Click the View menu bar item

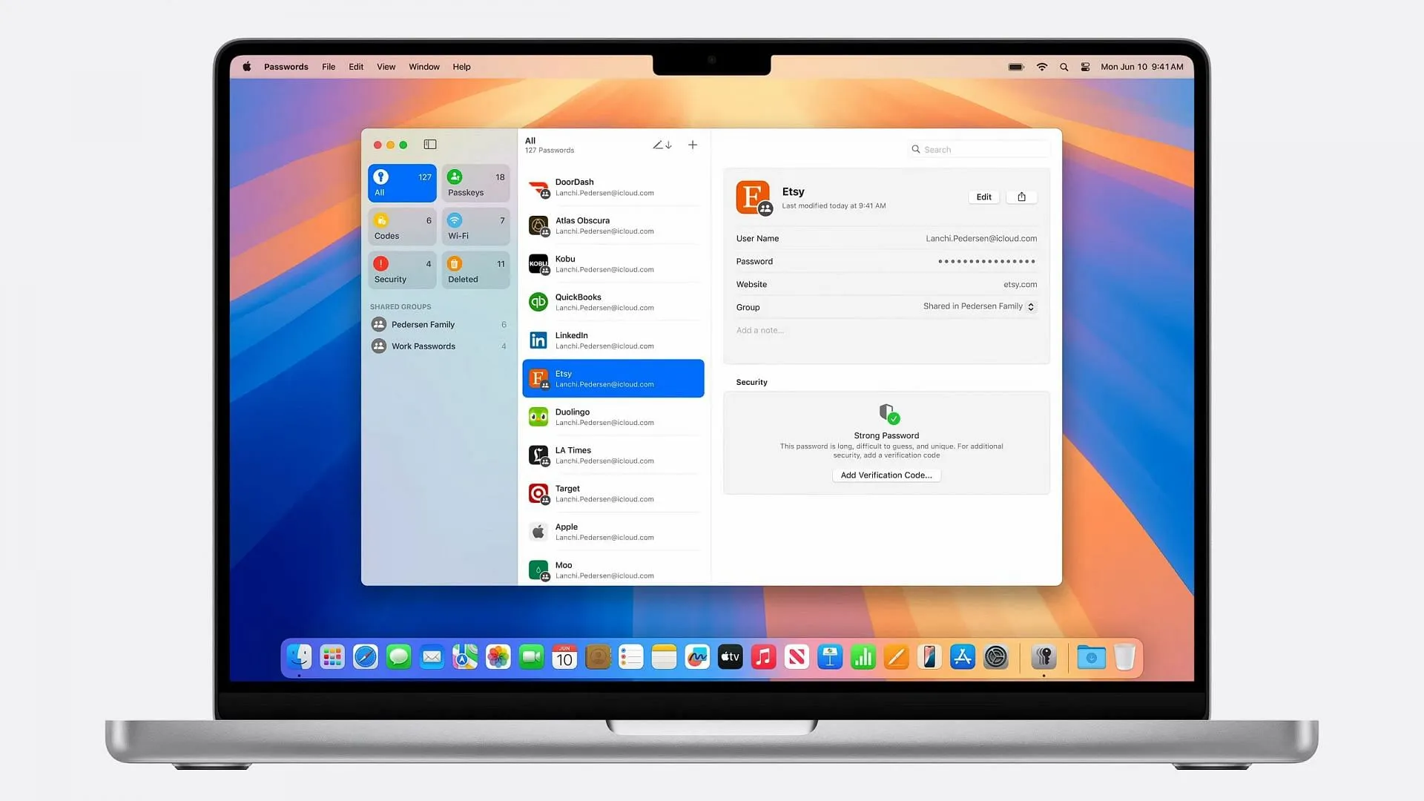pos(386,67)
